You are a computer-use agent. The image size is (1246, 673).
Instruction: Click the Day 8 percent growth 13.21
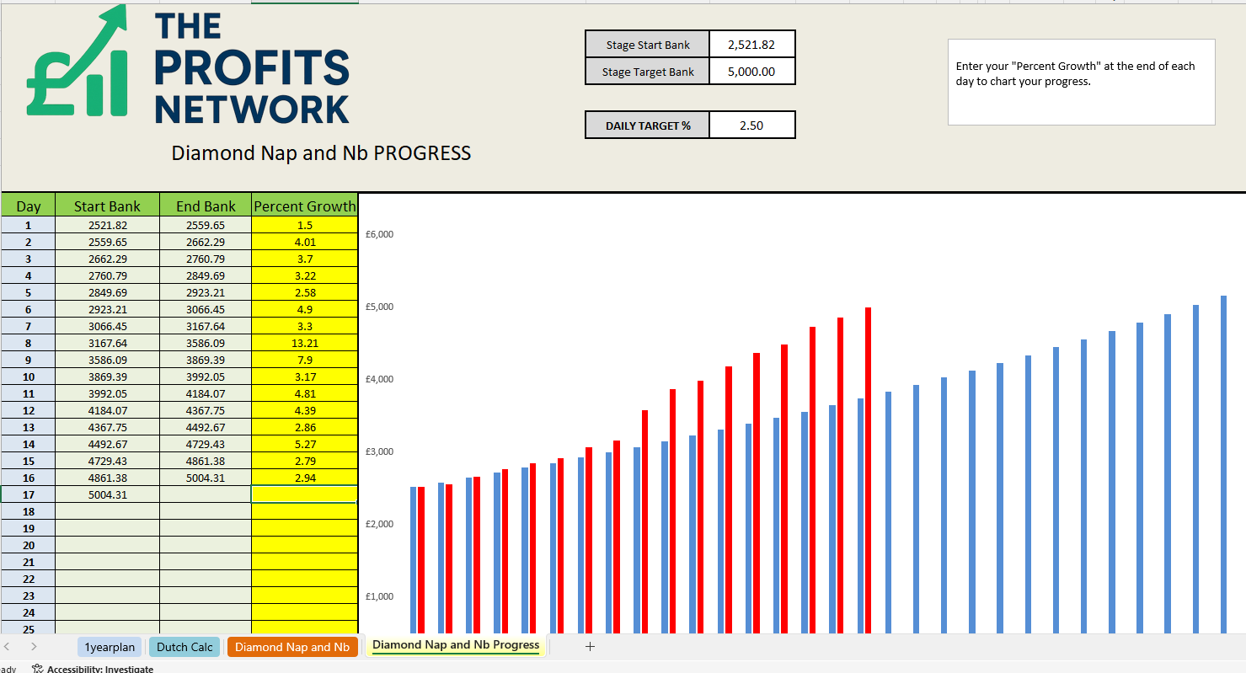(304, 343)
